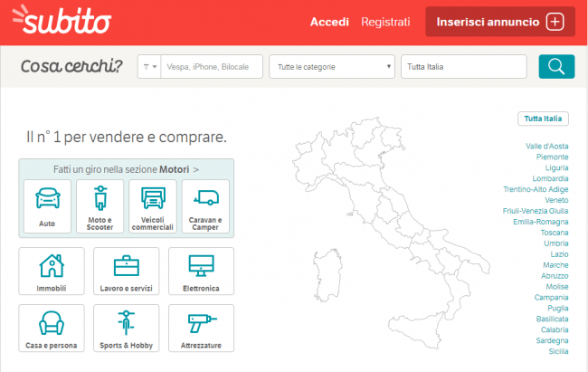Screen dimensions: 588x372
Task: Select the Basilicata region
Action: [x=552, y=320]
